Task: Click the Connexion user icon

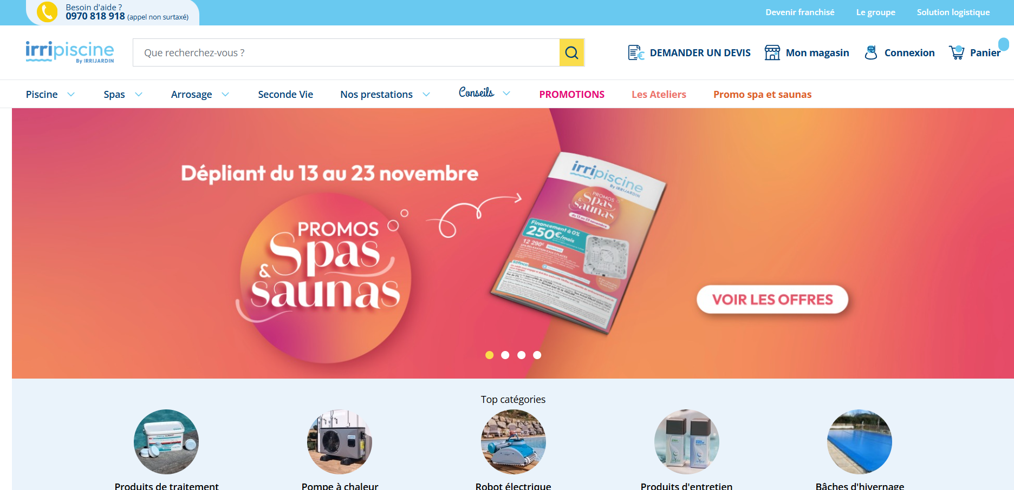Action: coord(871,52)
